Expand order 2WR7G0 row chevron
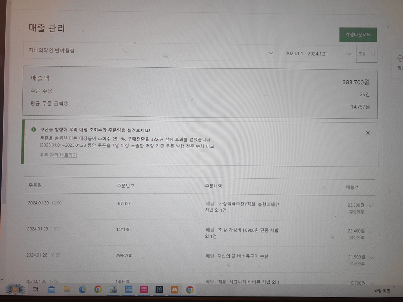Viewport: 403px width, 302px height. pos(371,257)
